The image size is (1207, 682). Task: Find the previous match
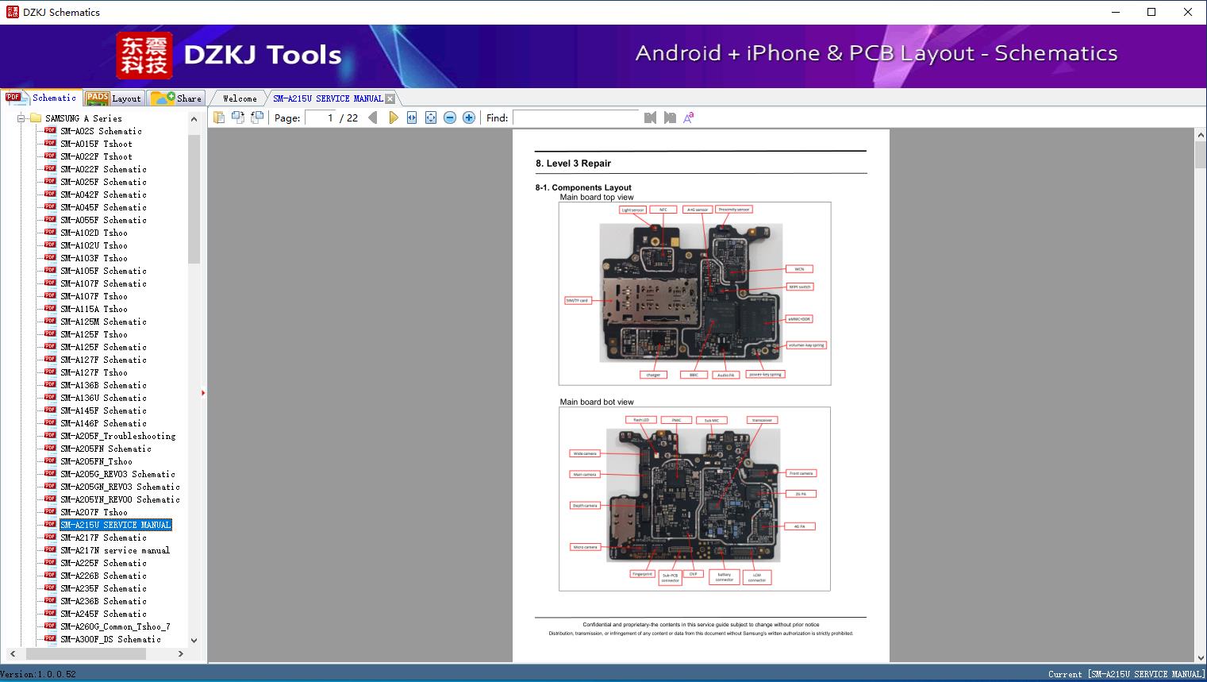650,118
